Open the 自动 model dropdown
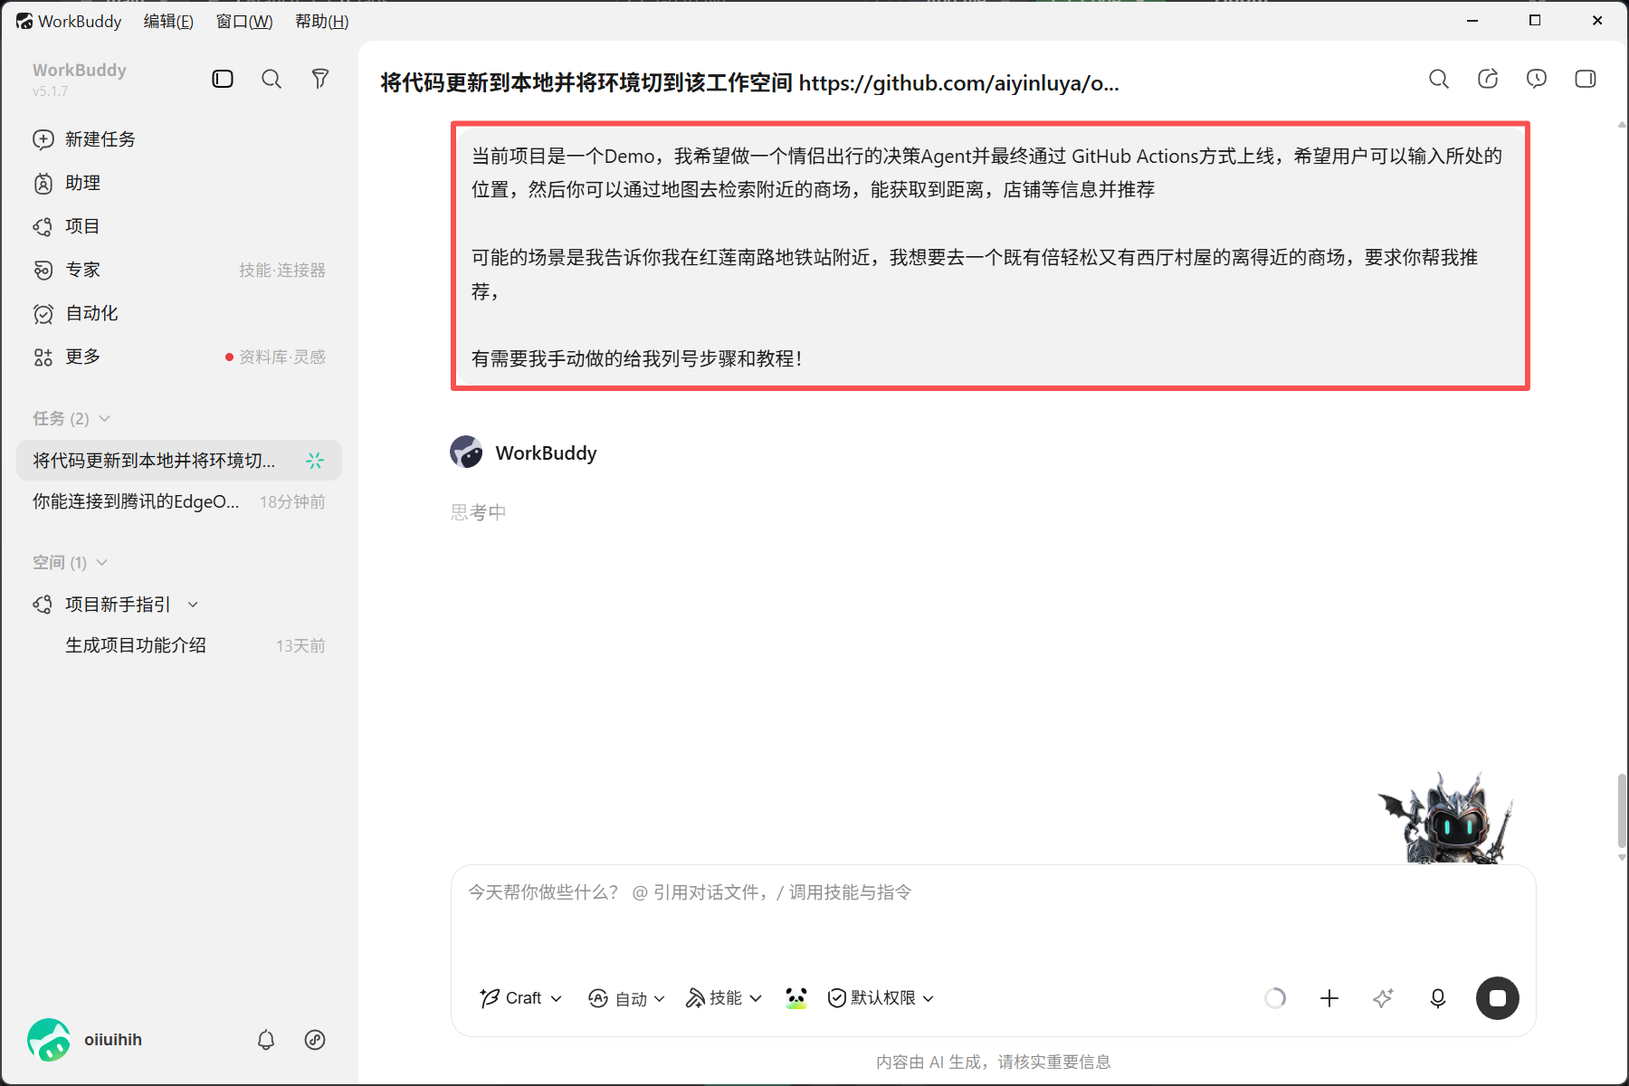 [x=627, y=998]
